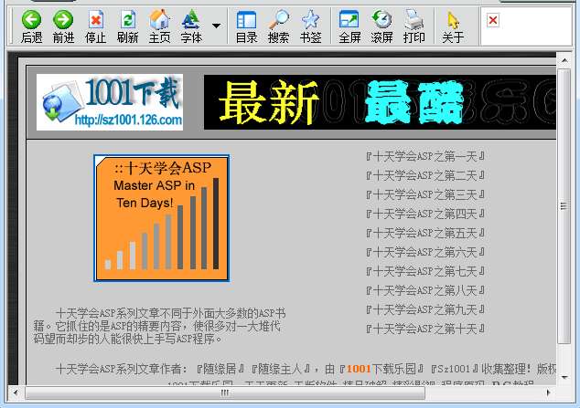Open the 搜索 magnifier tool
Viewport: 580px width, 408px height.
[278, 19]
